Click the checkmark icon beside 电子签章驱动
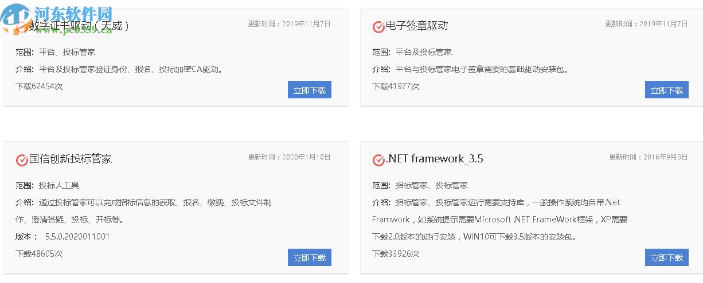 click(x=378, y=27)
